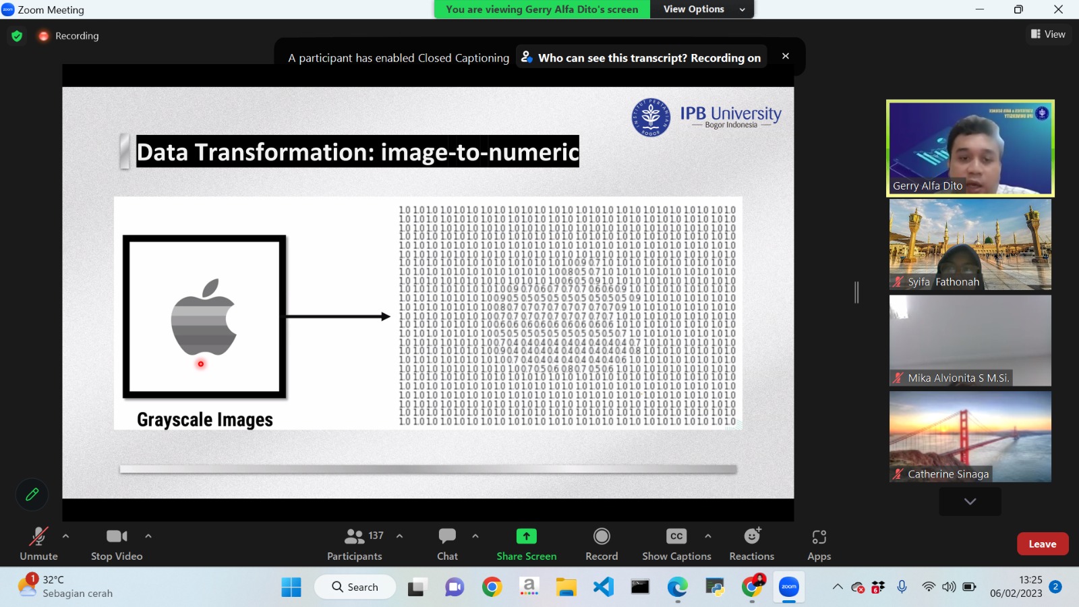Open notification center badge showing 2
Screen dimensions: 1079x607
1056,587
